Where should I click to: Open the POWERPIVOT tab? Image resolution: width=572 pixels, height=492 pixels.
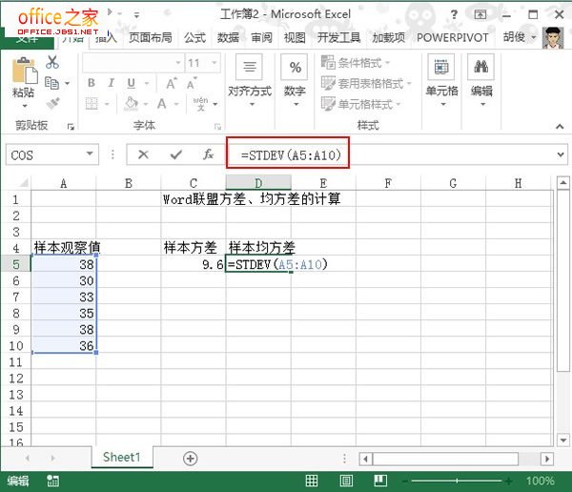[x=452, y=37]
